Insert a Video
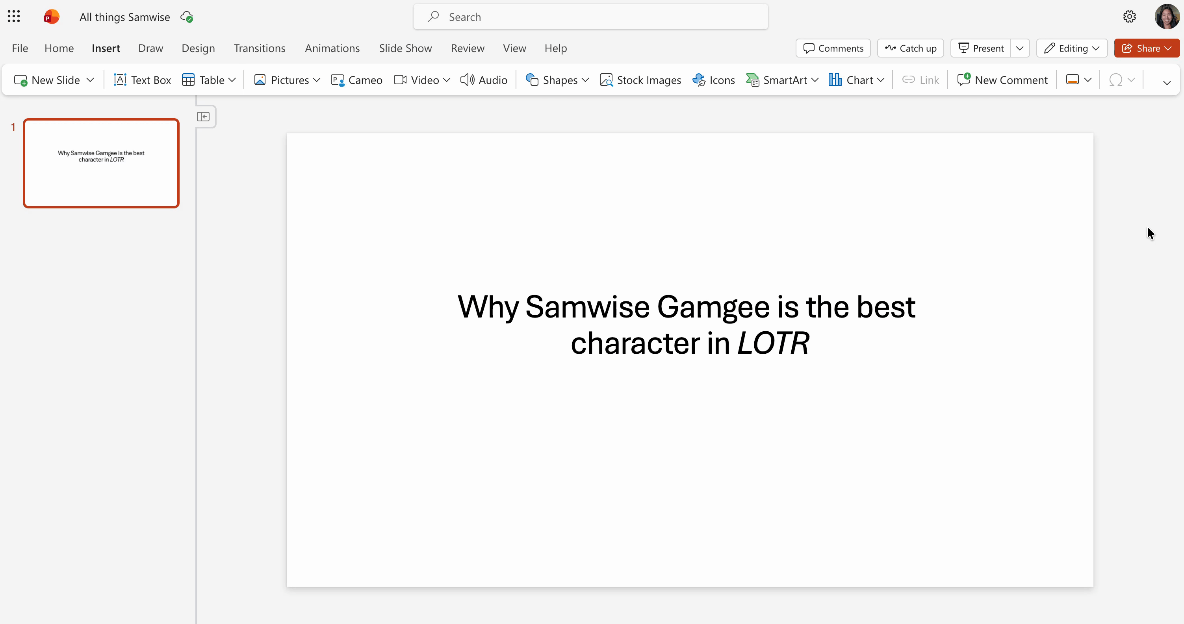The image size is (1184, 624). [x=416, y=80]
